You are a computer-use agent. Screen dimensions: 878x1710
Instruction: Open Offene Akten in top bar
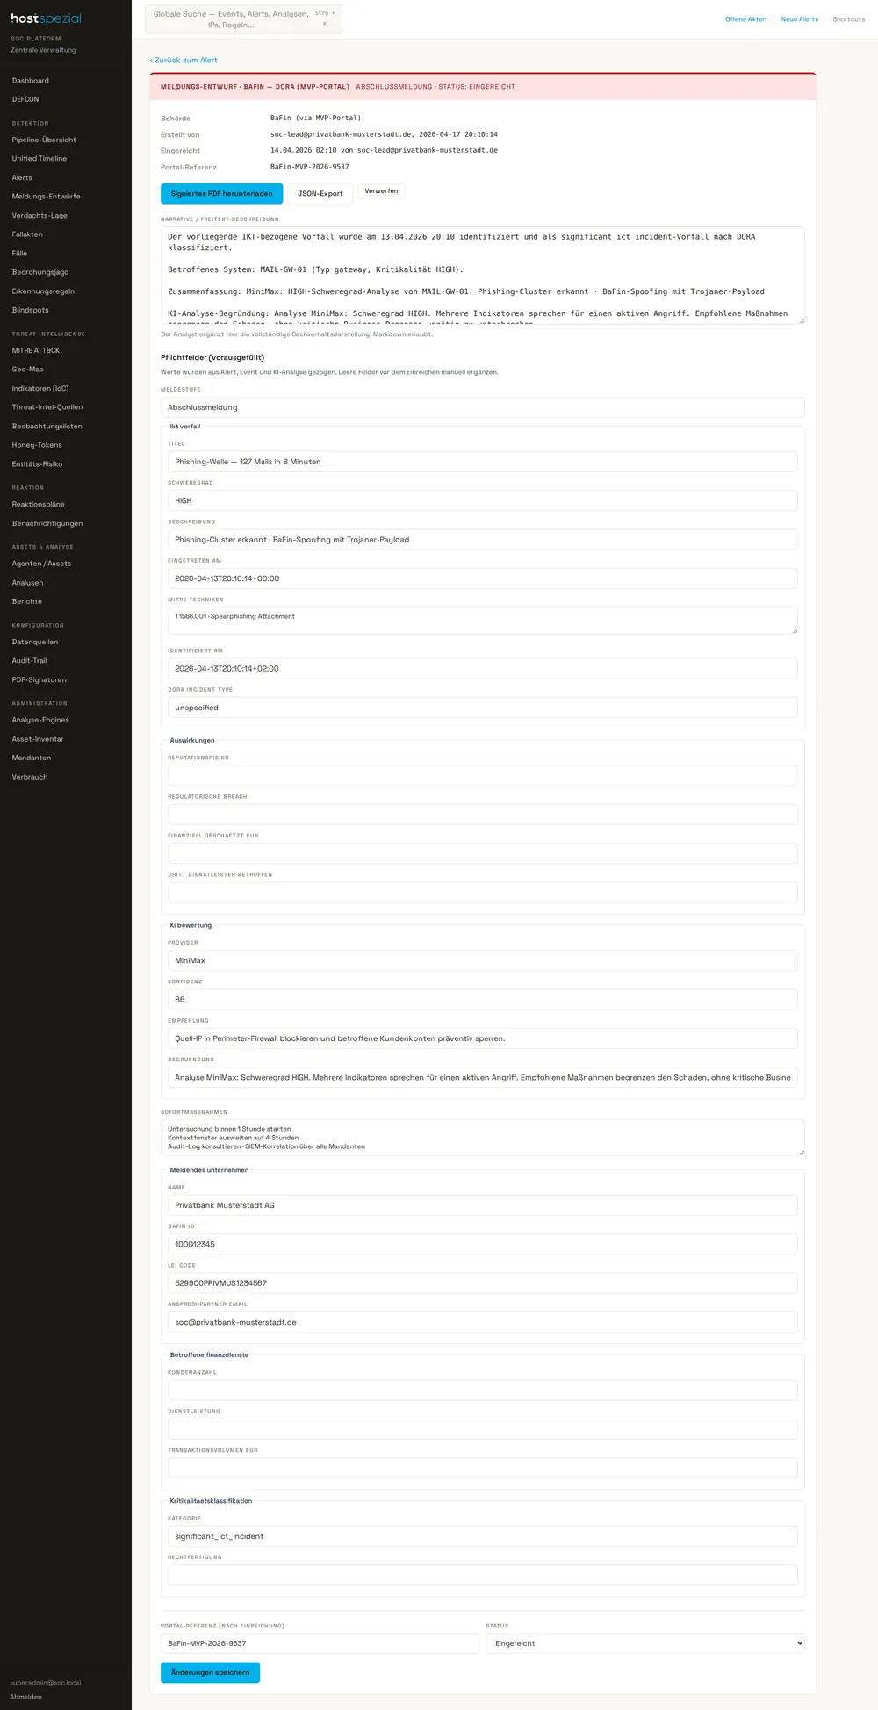point(745,19)
